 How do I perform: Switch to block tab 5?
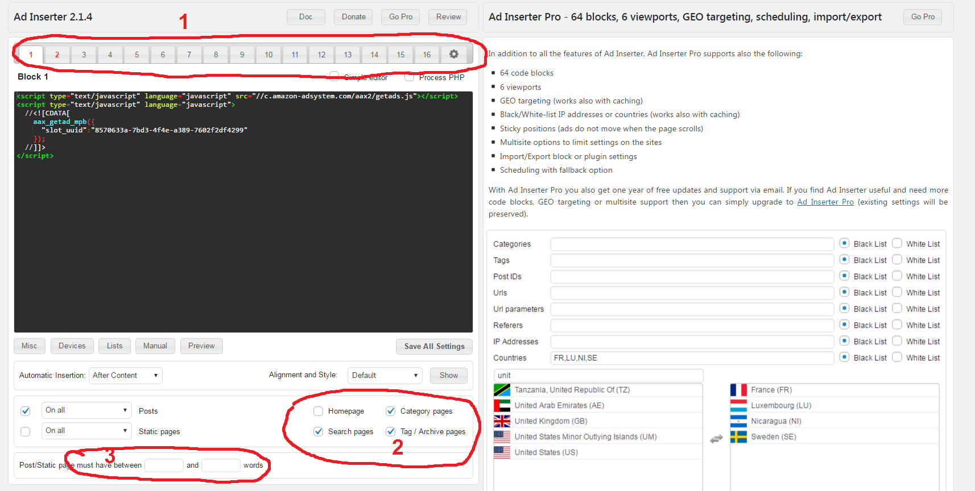(137, 55)
